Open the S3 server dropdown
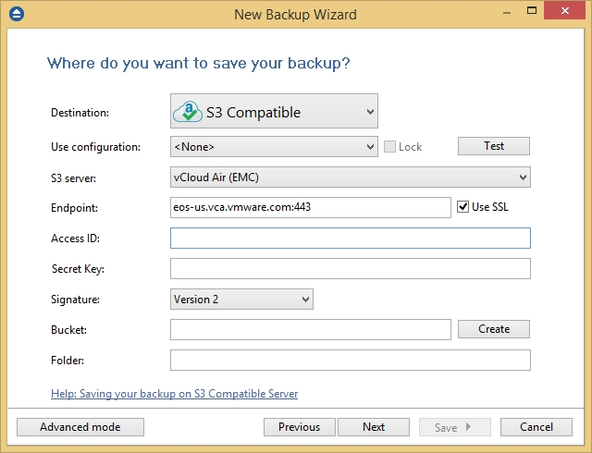This screenshot has height=453, width=592. (x=351, y=178)
